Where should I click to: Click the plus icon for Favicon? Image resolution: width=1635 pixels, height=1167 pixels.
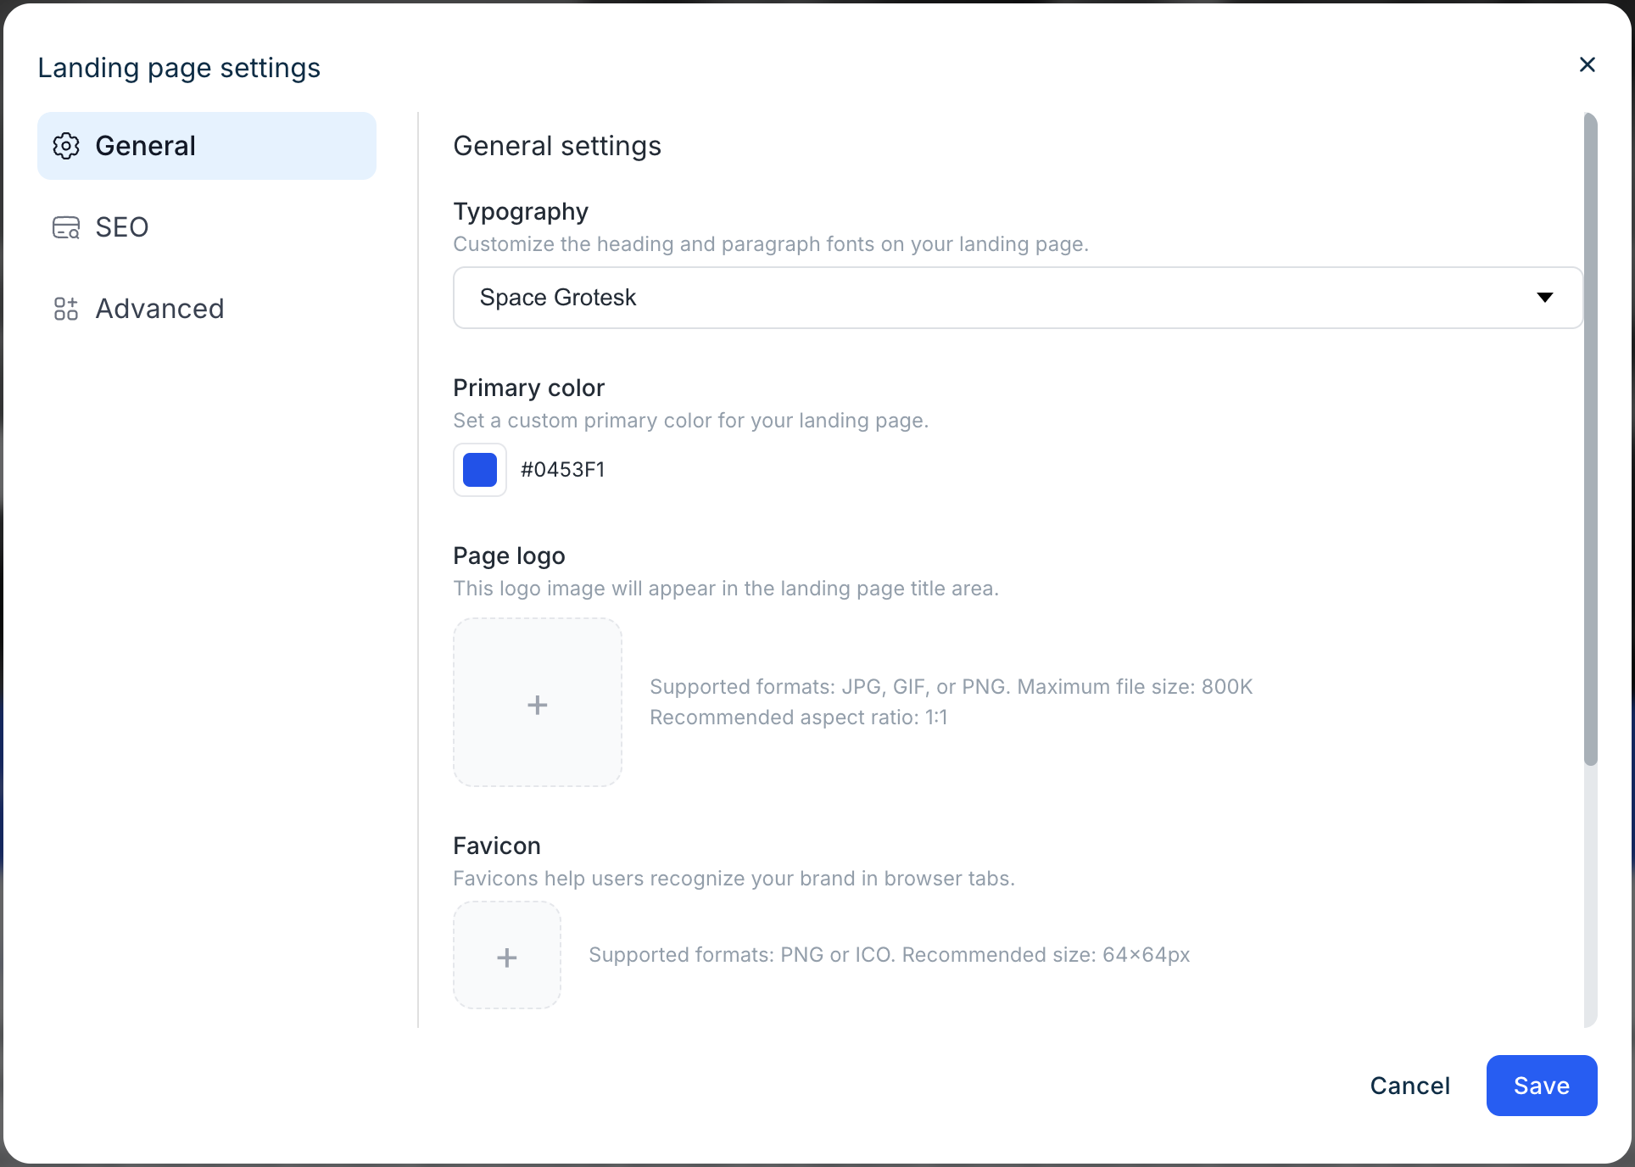507,958
